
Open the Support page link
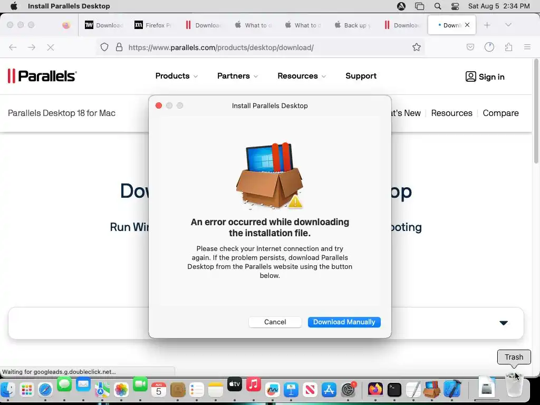[361, 76]
